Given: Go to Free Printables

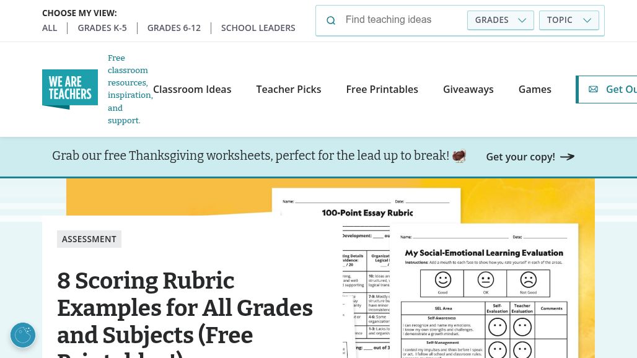Looking at the screenshot, I should 382,89.
